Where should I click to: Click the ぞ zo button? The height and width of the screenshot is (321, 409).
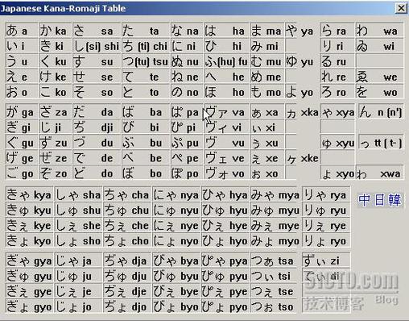coord(55,173)
